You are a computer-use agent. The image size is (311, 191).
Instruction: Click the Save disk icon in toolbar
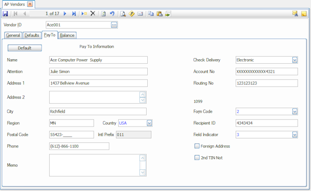[x=5, y=13]
